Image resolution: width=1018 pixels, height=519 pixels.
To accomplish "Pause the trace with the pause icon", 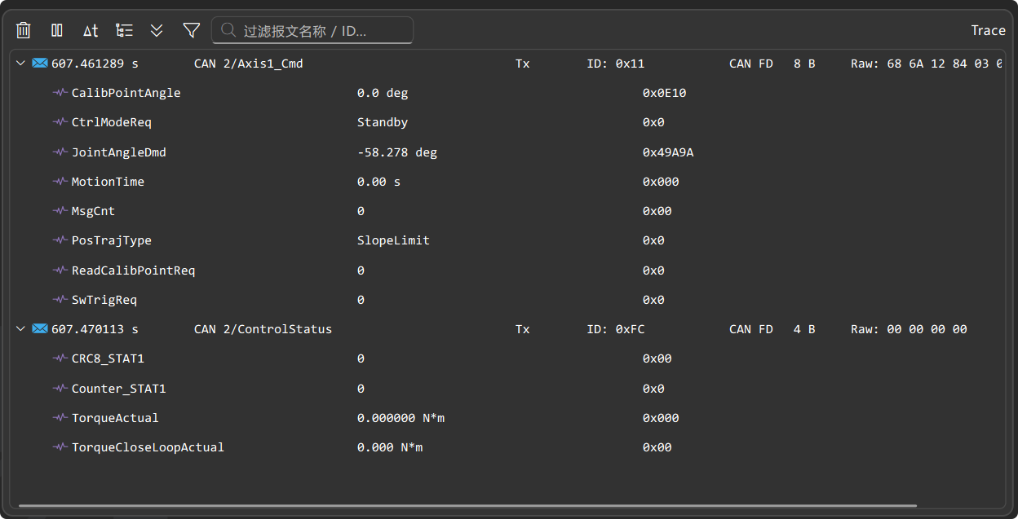I will point(57,30).
